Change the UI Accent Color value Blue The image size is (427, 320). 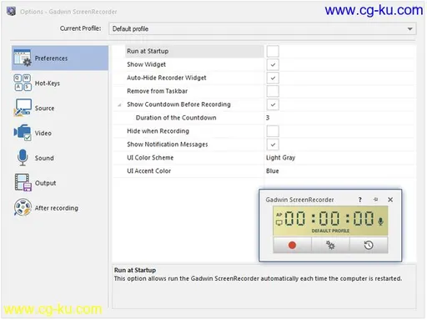273,171
